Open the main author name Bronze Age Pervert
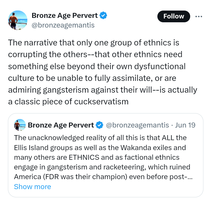This screenshot has width=211, height=202. 65,15
